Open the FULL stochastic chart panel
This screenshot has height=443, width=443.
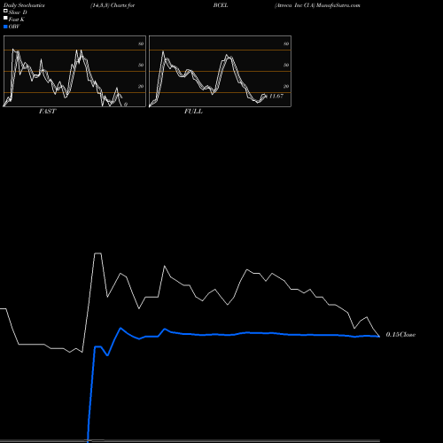220,71
